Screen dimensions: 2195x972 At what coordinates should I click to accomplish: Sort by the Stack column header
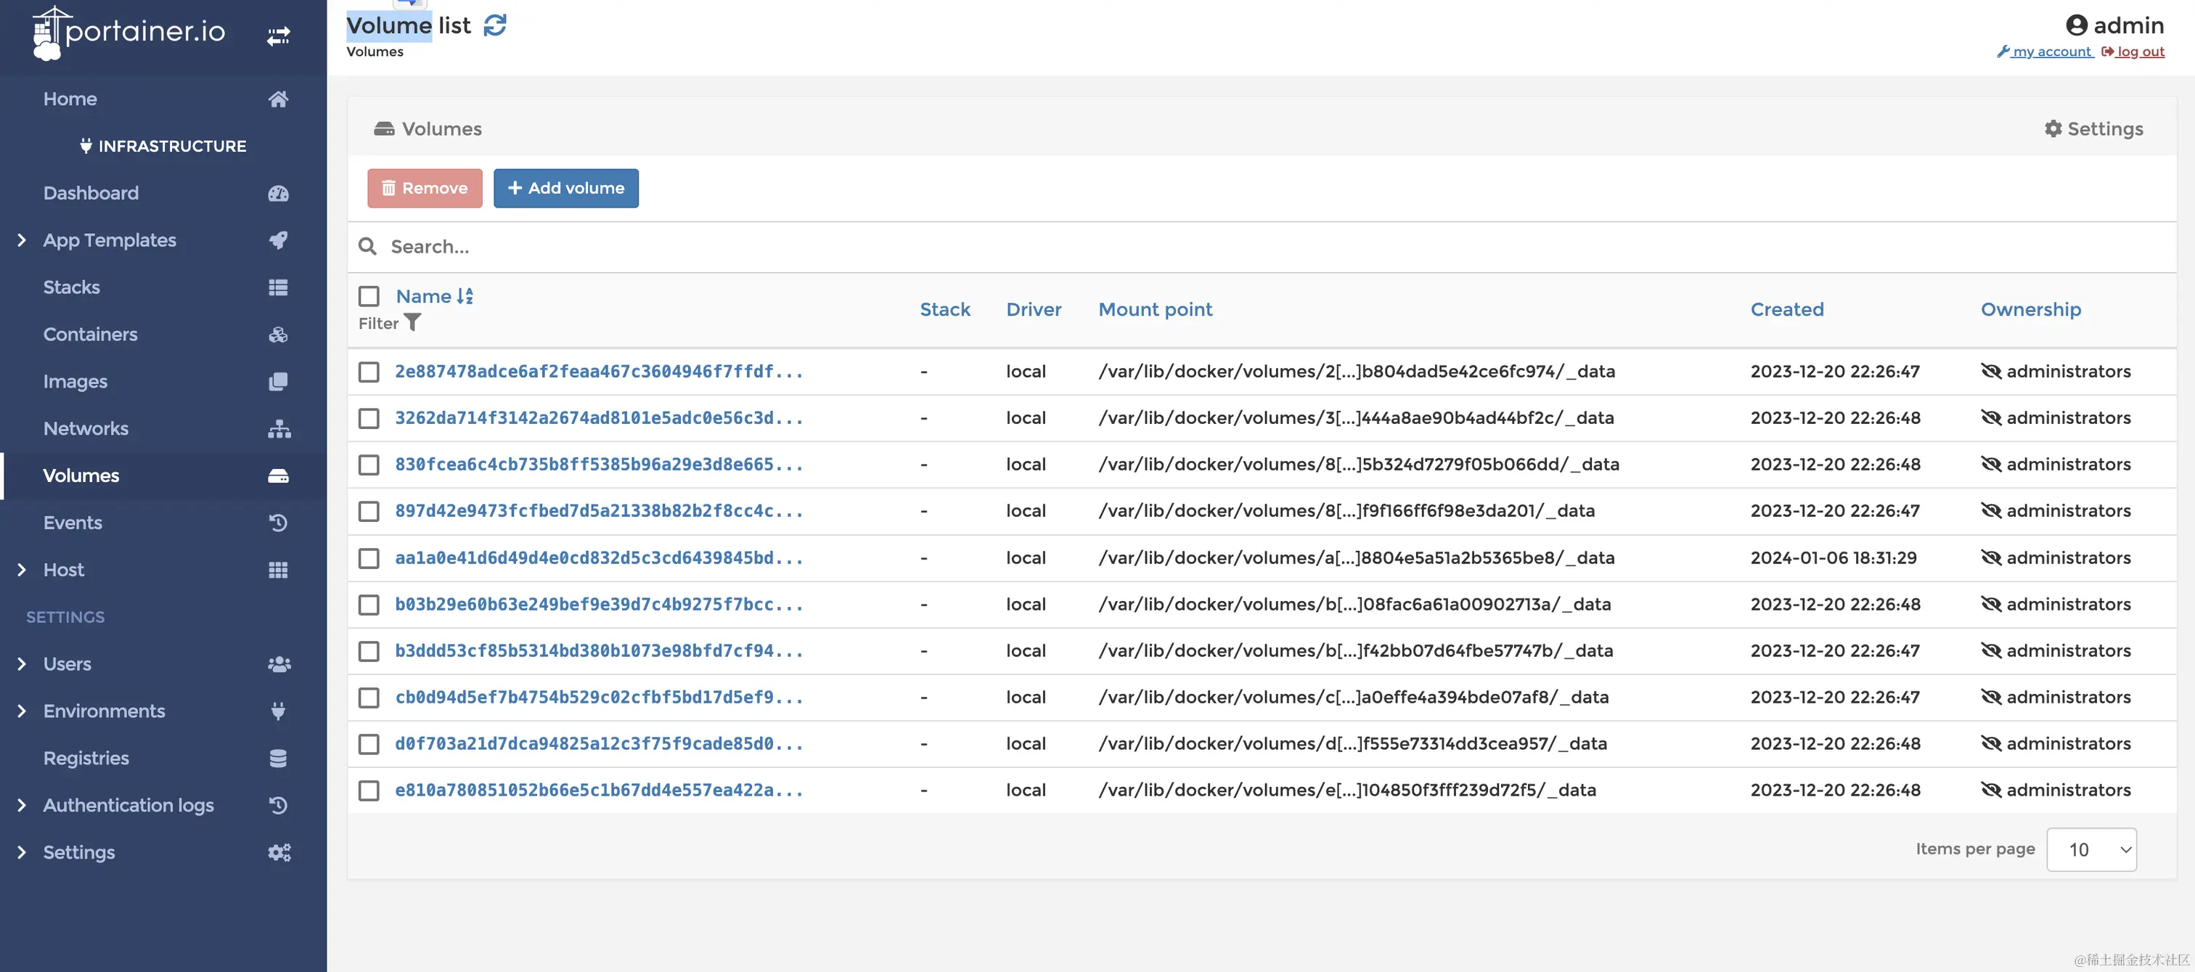pos(945,310)
